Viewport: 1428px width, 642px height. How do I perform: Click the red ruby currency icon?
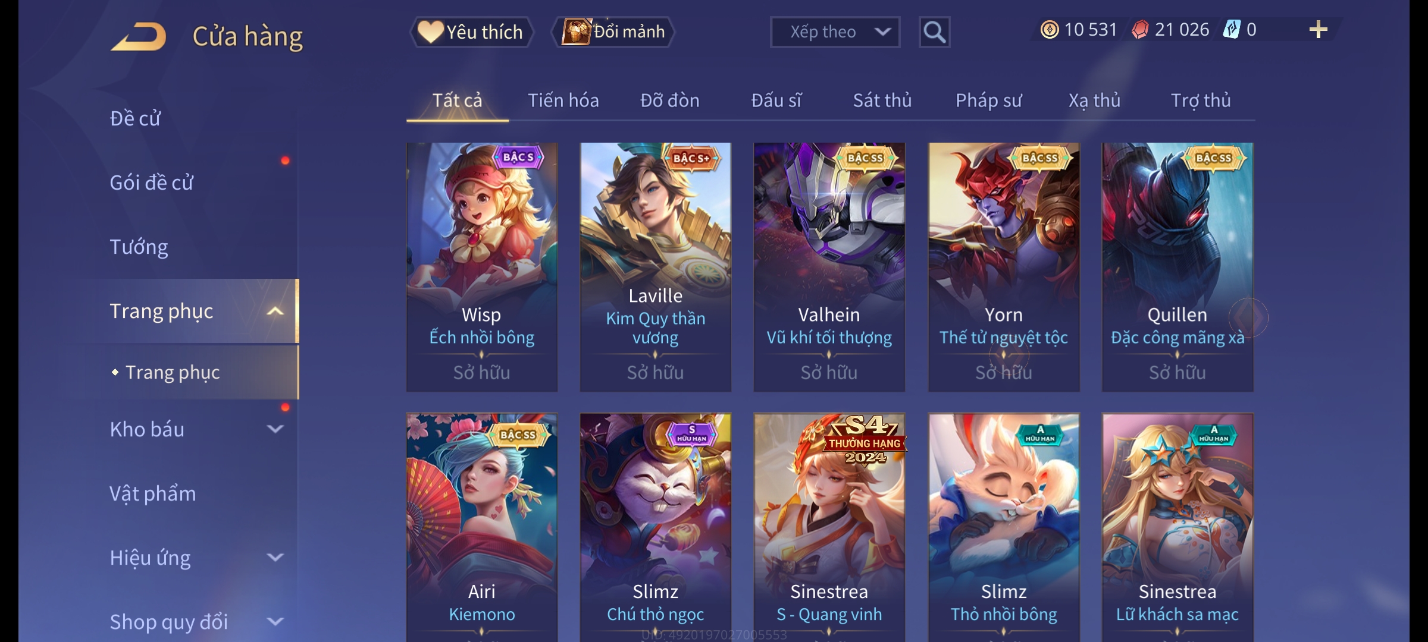click(1140, 30)
